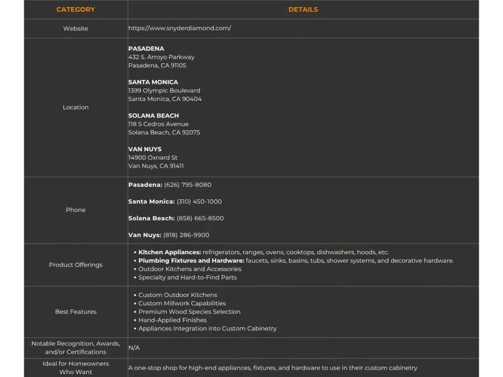Viewport: 503px width, 377px height.
Task: Click the VAN NUYS location heading
Action: 145,149
